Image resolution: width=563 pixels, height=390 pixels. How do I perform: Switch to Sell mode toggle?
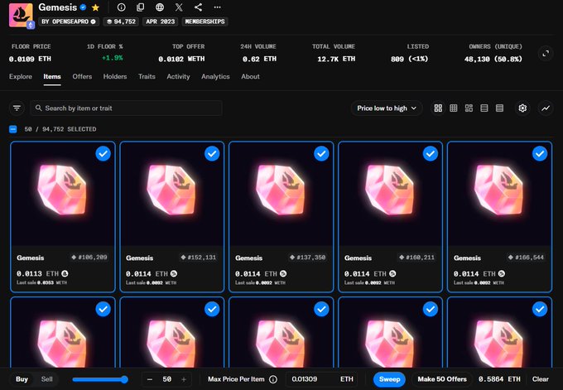coord(46,379)
